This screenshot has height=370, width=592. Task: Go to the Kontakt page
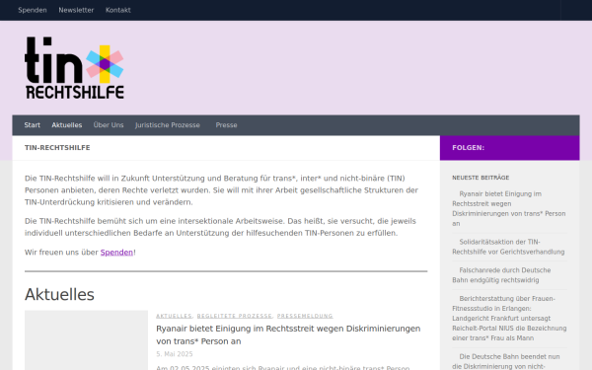(x=118, y=10)
